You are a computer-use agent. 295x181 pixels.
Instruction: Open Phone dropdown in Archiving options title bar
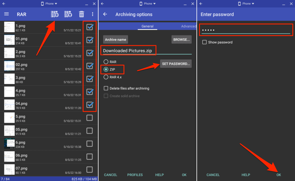tap(148, 3)
